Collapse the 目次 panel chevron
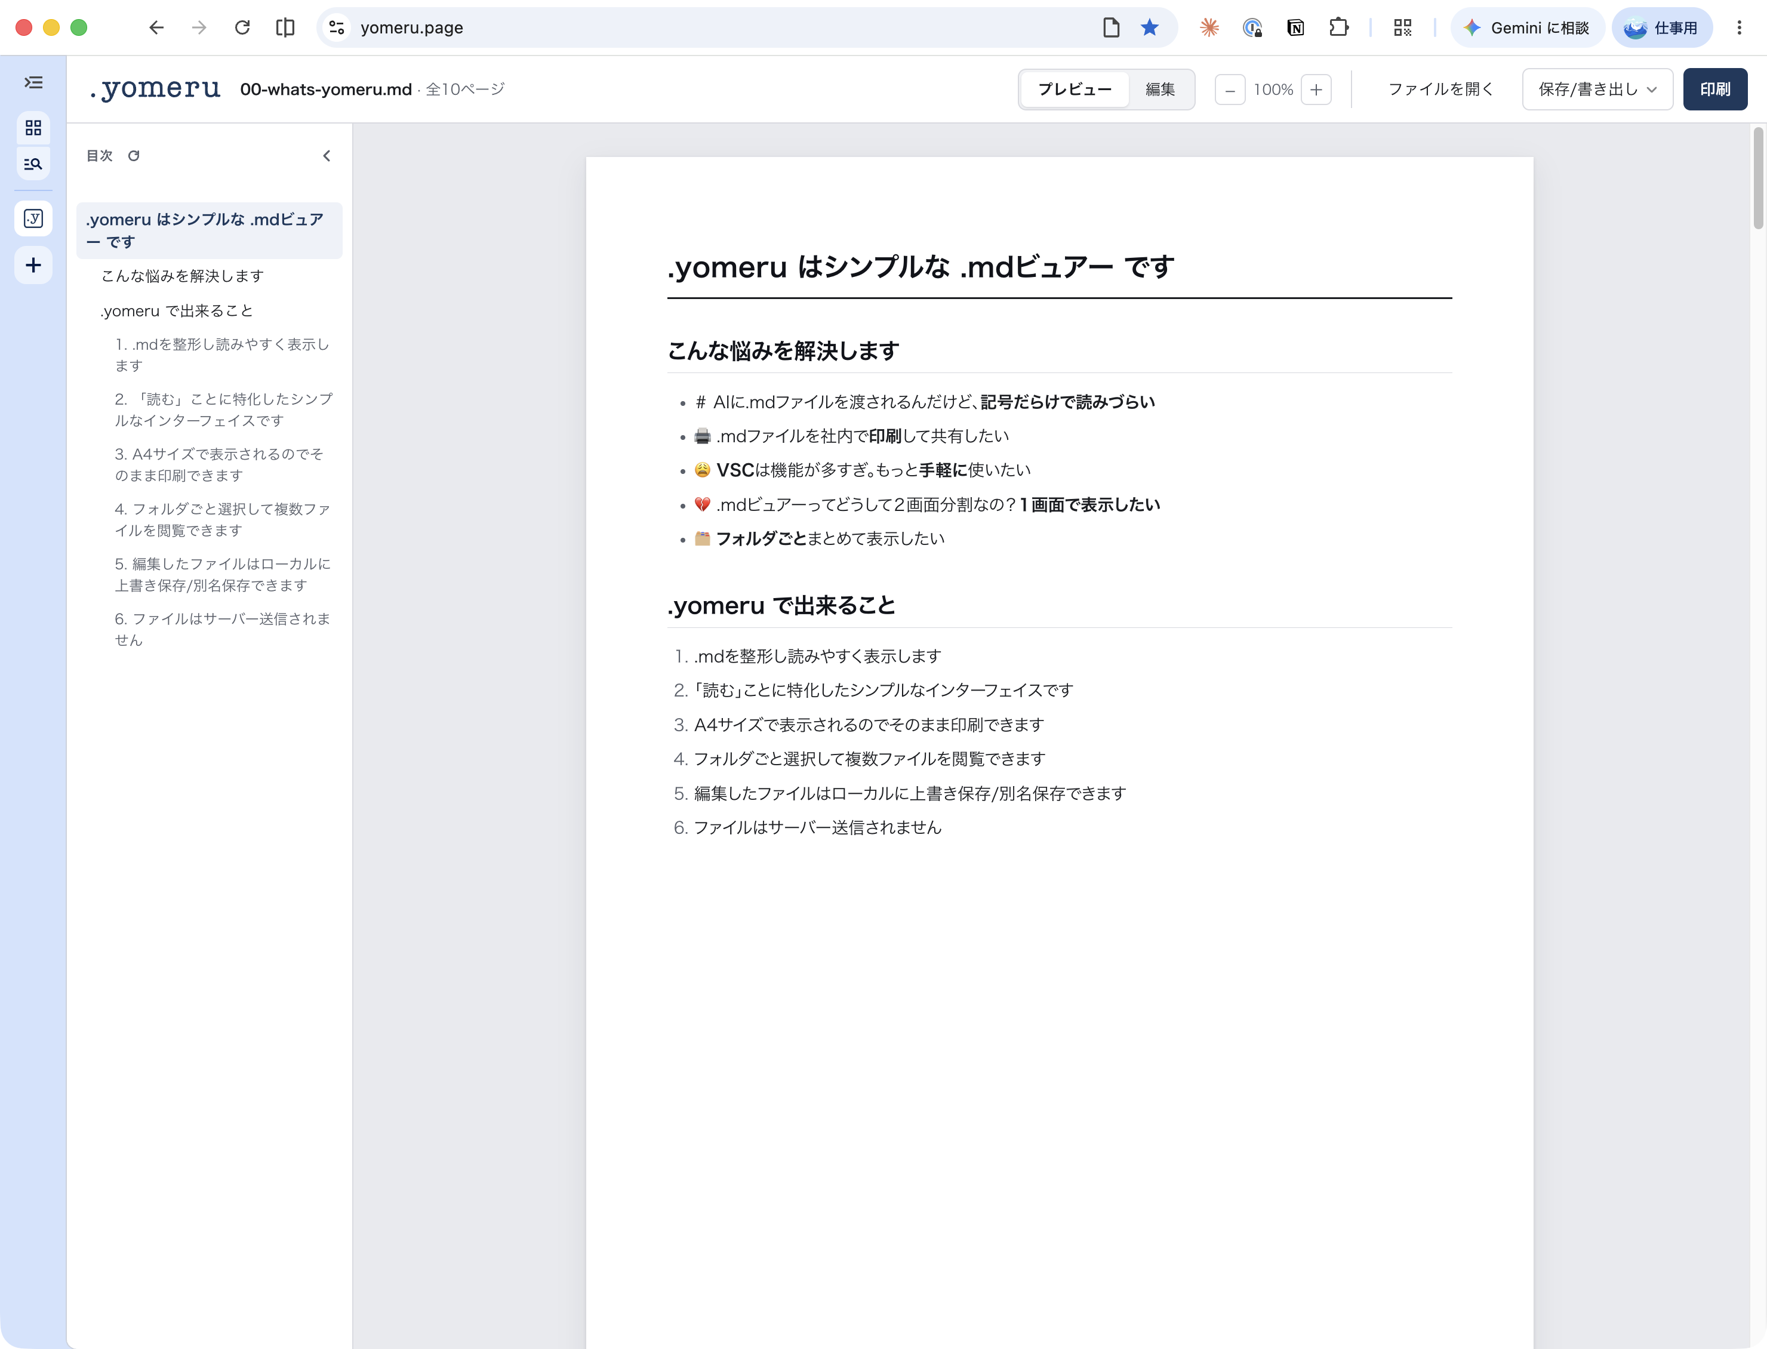 (326, 156)
